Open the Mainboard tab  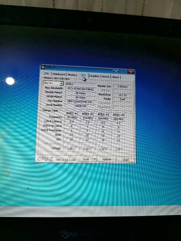(x=59, y=74)
